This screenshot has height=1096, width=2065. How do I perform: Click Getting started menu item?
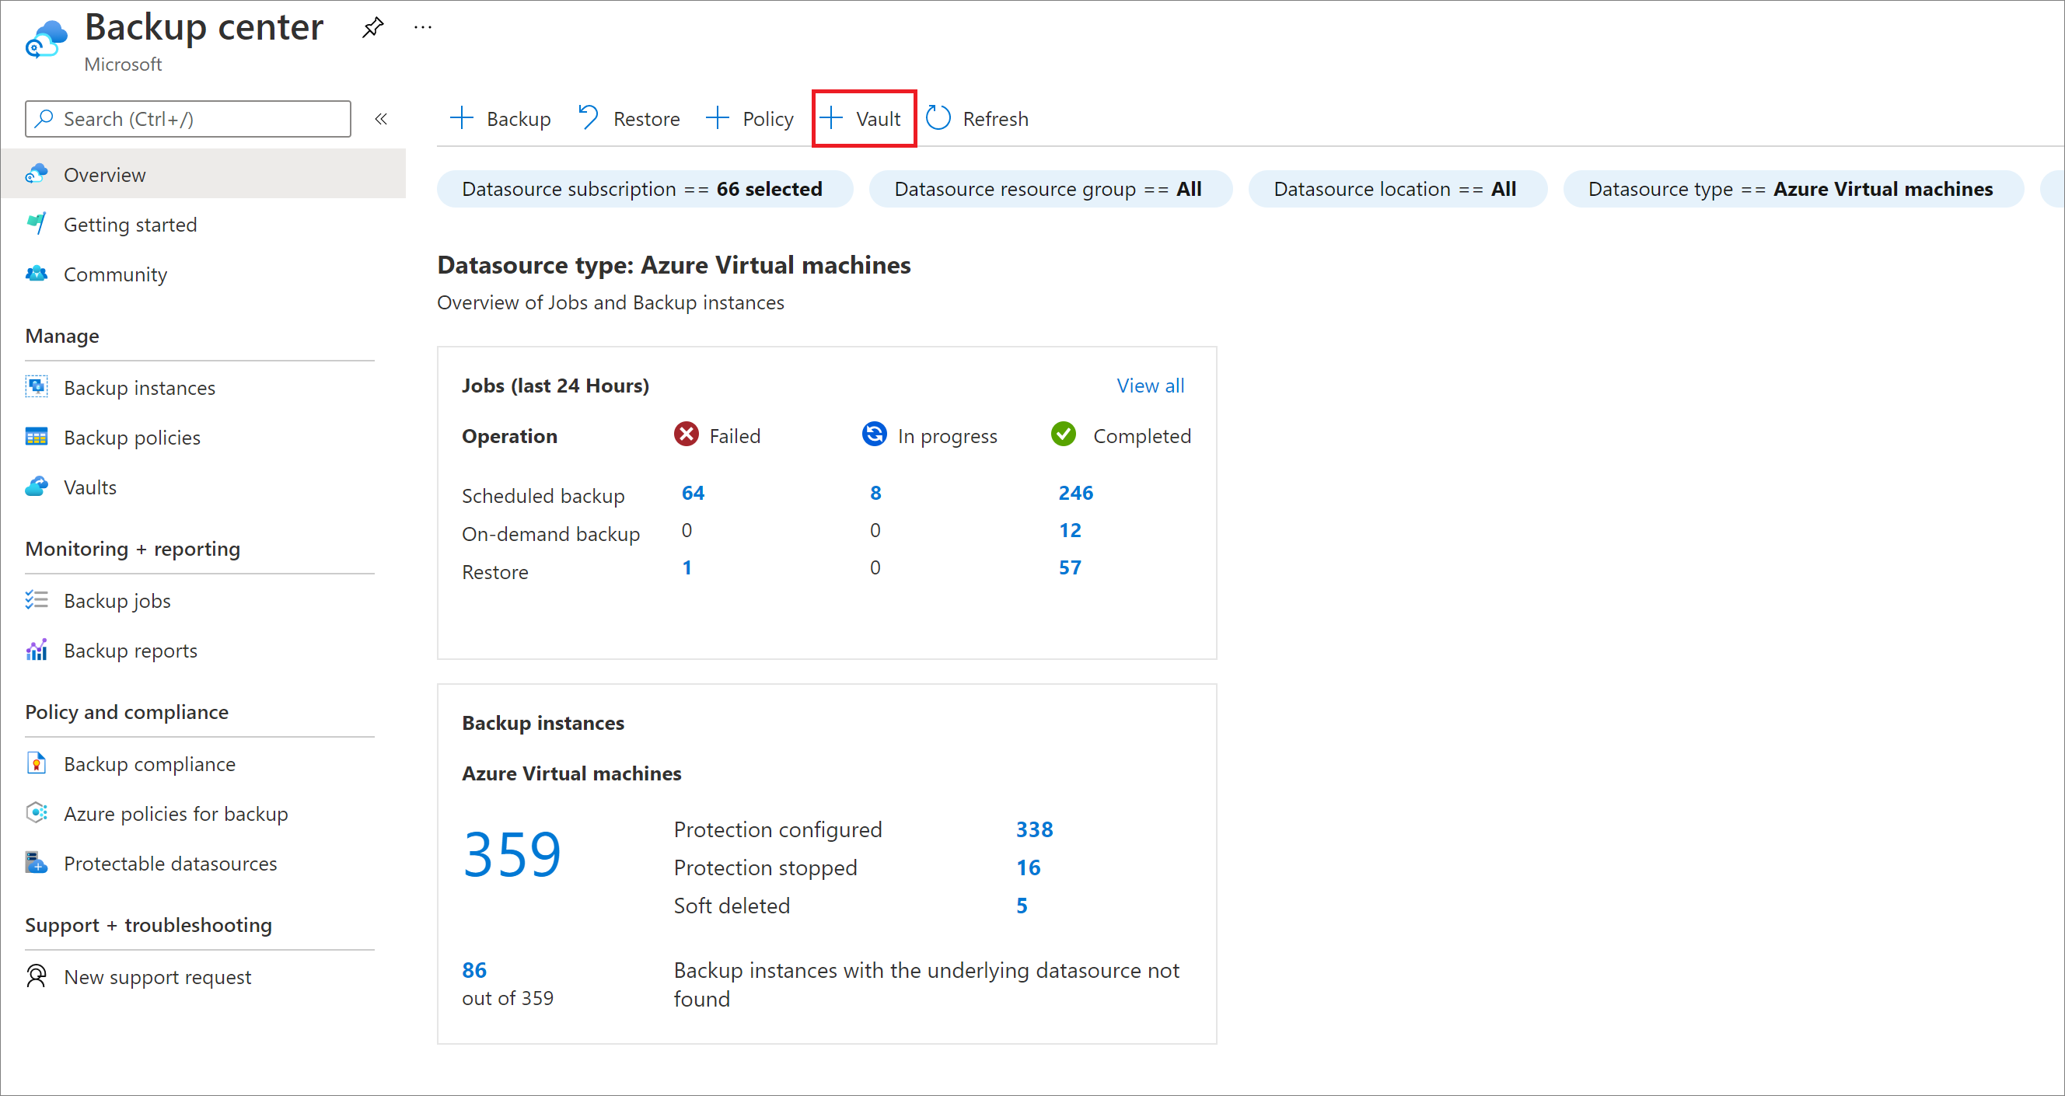[x=131, y=222]
